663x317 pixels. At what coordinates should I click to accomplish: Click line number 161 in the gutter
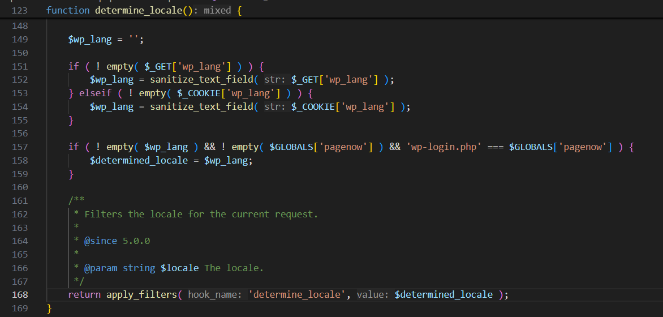[x=20, y=200]
